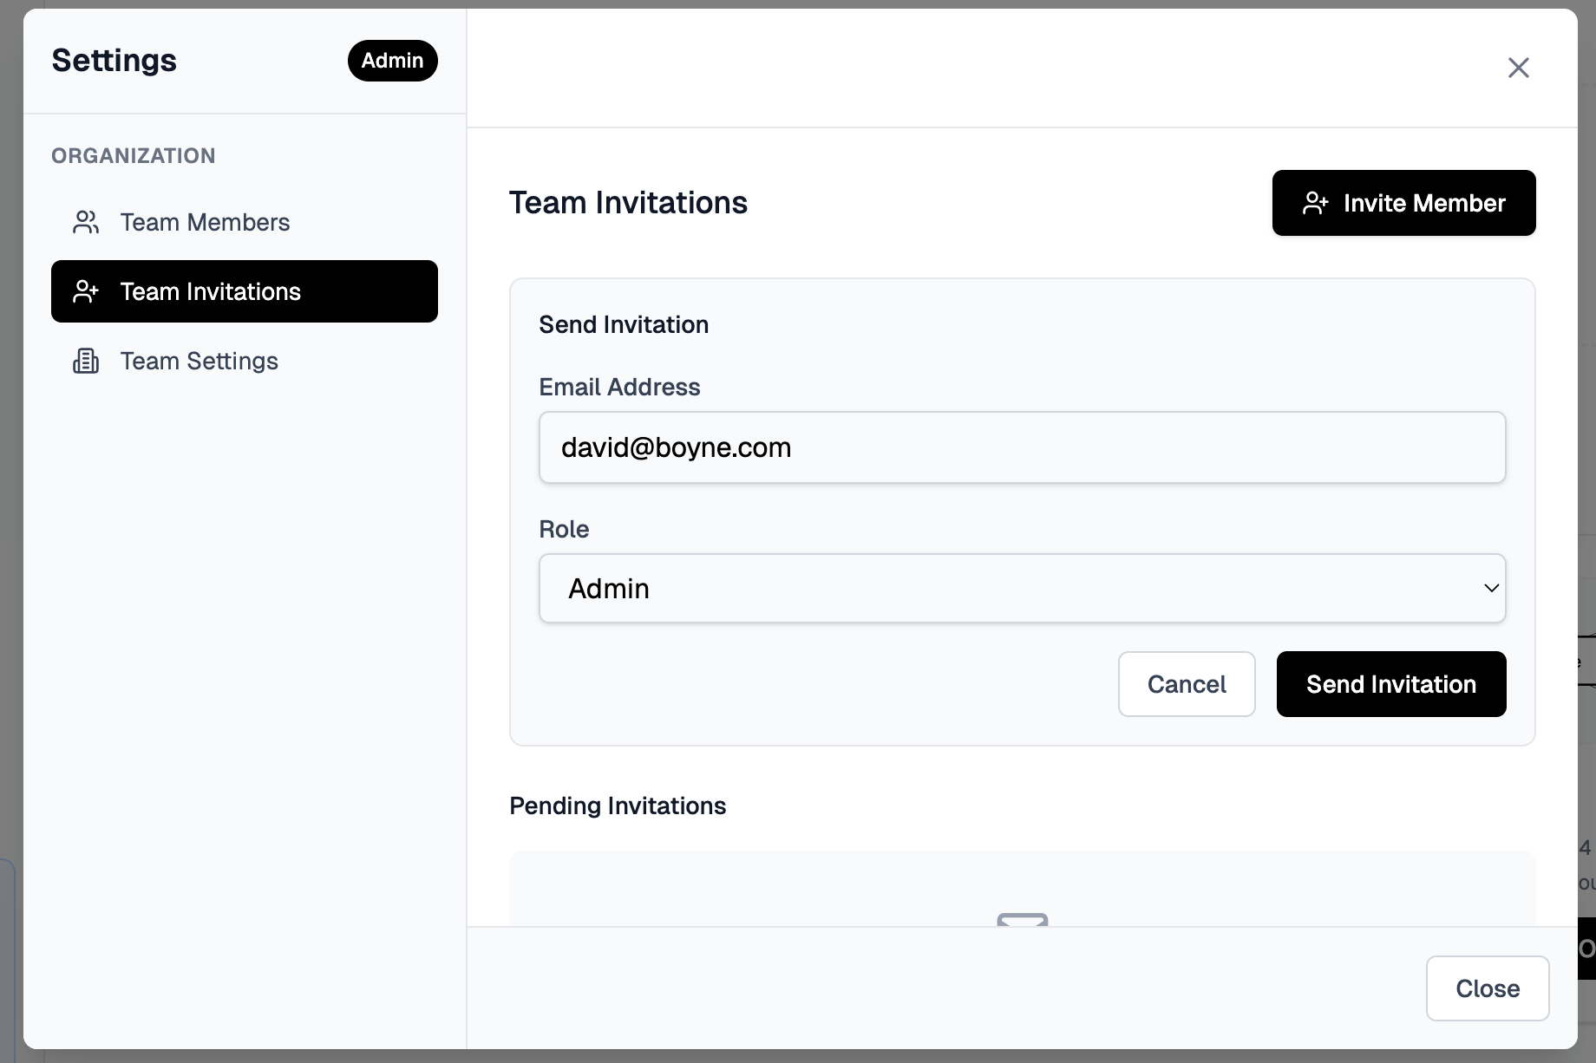
Task: Click the Admin badge next to Settings
Action: point(392,61)
